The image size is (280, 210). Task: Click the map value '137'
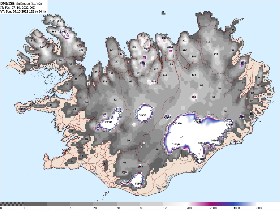[122, 54]
